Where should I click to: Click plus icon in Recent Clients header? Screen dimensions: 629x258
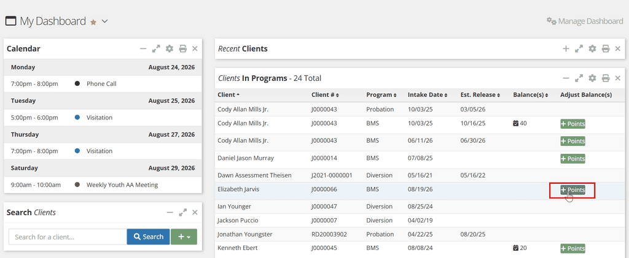[566, 49]
